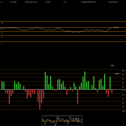This screenshot has width=126, height=126.
Task: Click the 70 level label on RSI chart
Action: 2,29
